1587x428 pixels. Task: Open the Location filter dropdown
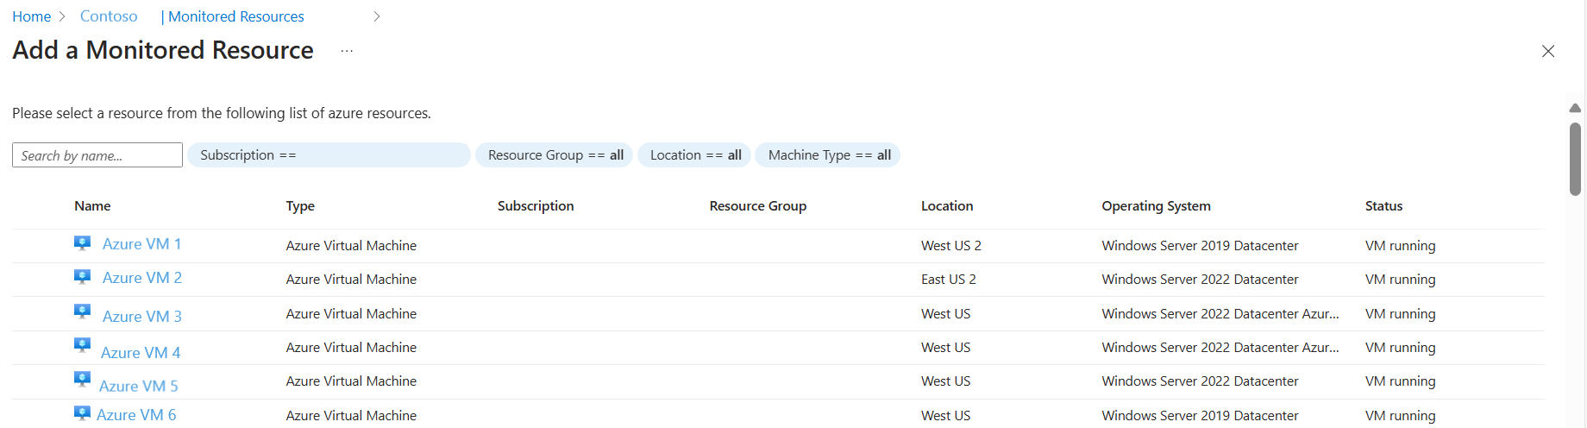coord(694,155)
